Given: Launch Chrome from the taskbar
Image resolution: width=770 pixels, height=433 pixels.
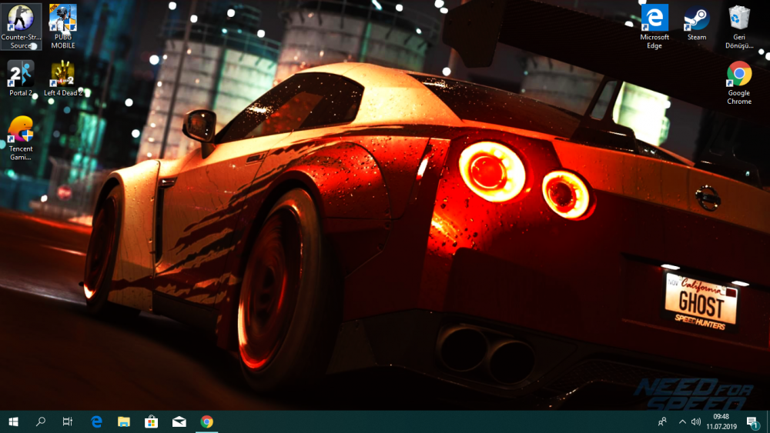Looking at the screenshot, I should (206, 421).
